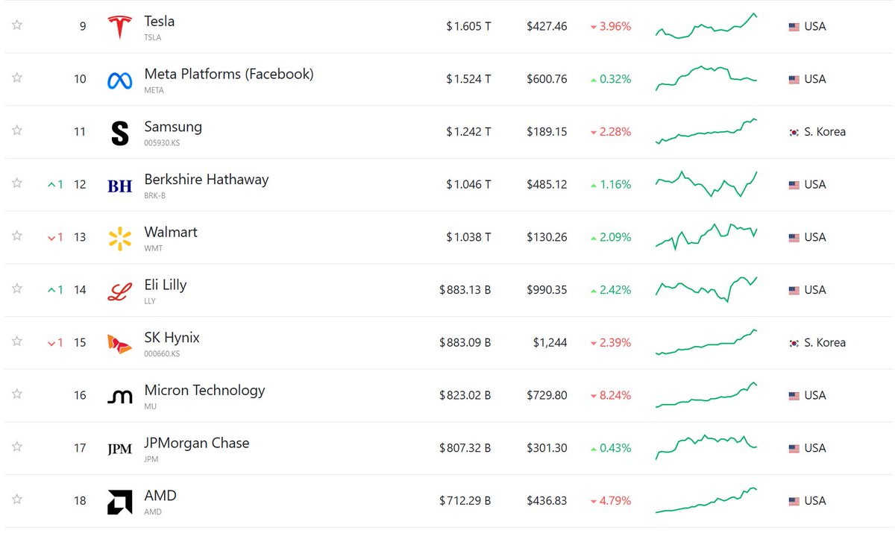Click the Meta infinity logo
This screenshot has height=536, width=895.
point(119,81)
